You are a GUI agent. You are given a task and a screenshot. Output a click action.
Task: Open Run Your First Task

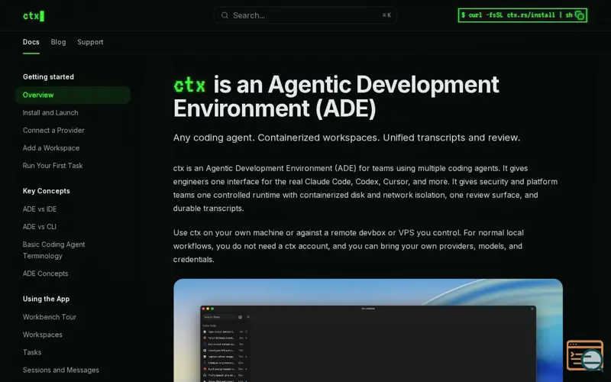53,166
